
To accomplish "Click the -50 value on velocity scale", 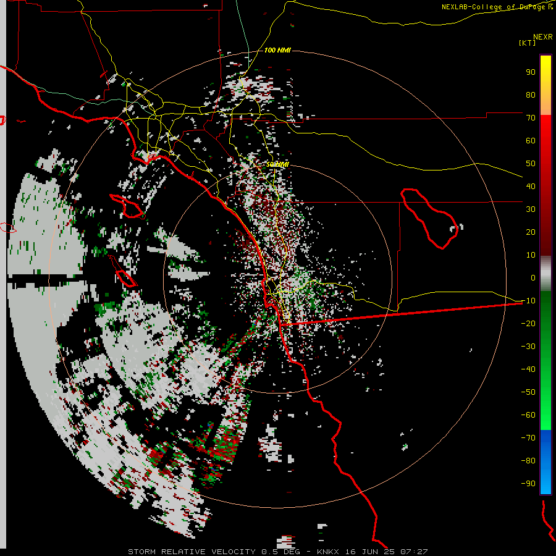I will [528, 392].
